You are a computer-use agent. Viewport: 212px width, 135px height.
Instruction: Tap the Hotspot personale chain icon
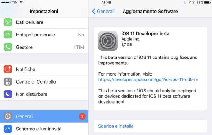click(x=8, y=35)
